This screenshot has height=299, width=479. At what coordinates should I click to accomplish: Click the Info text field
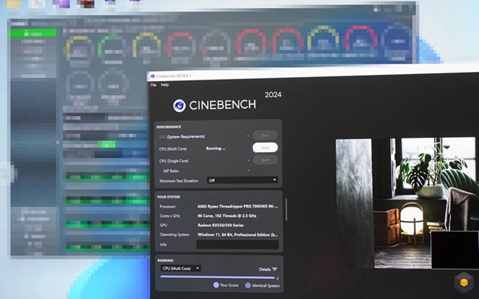pos(237,245)
